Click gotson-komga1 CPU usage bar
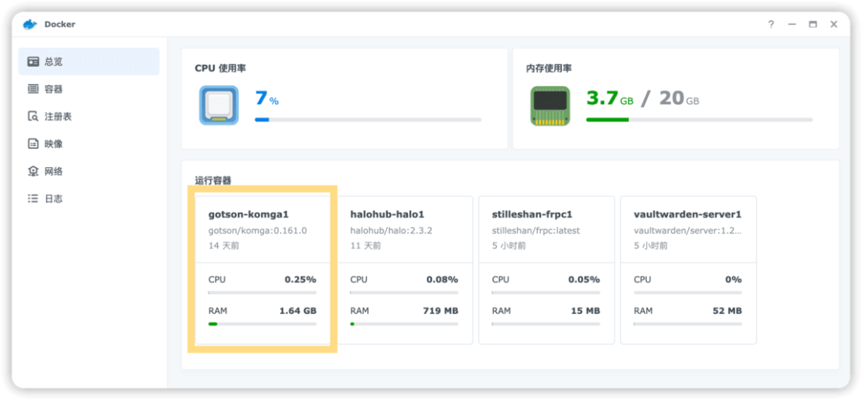Viewport: 862px width, 400px height. tap(263, 292)
